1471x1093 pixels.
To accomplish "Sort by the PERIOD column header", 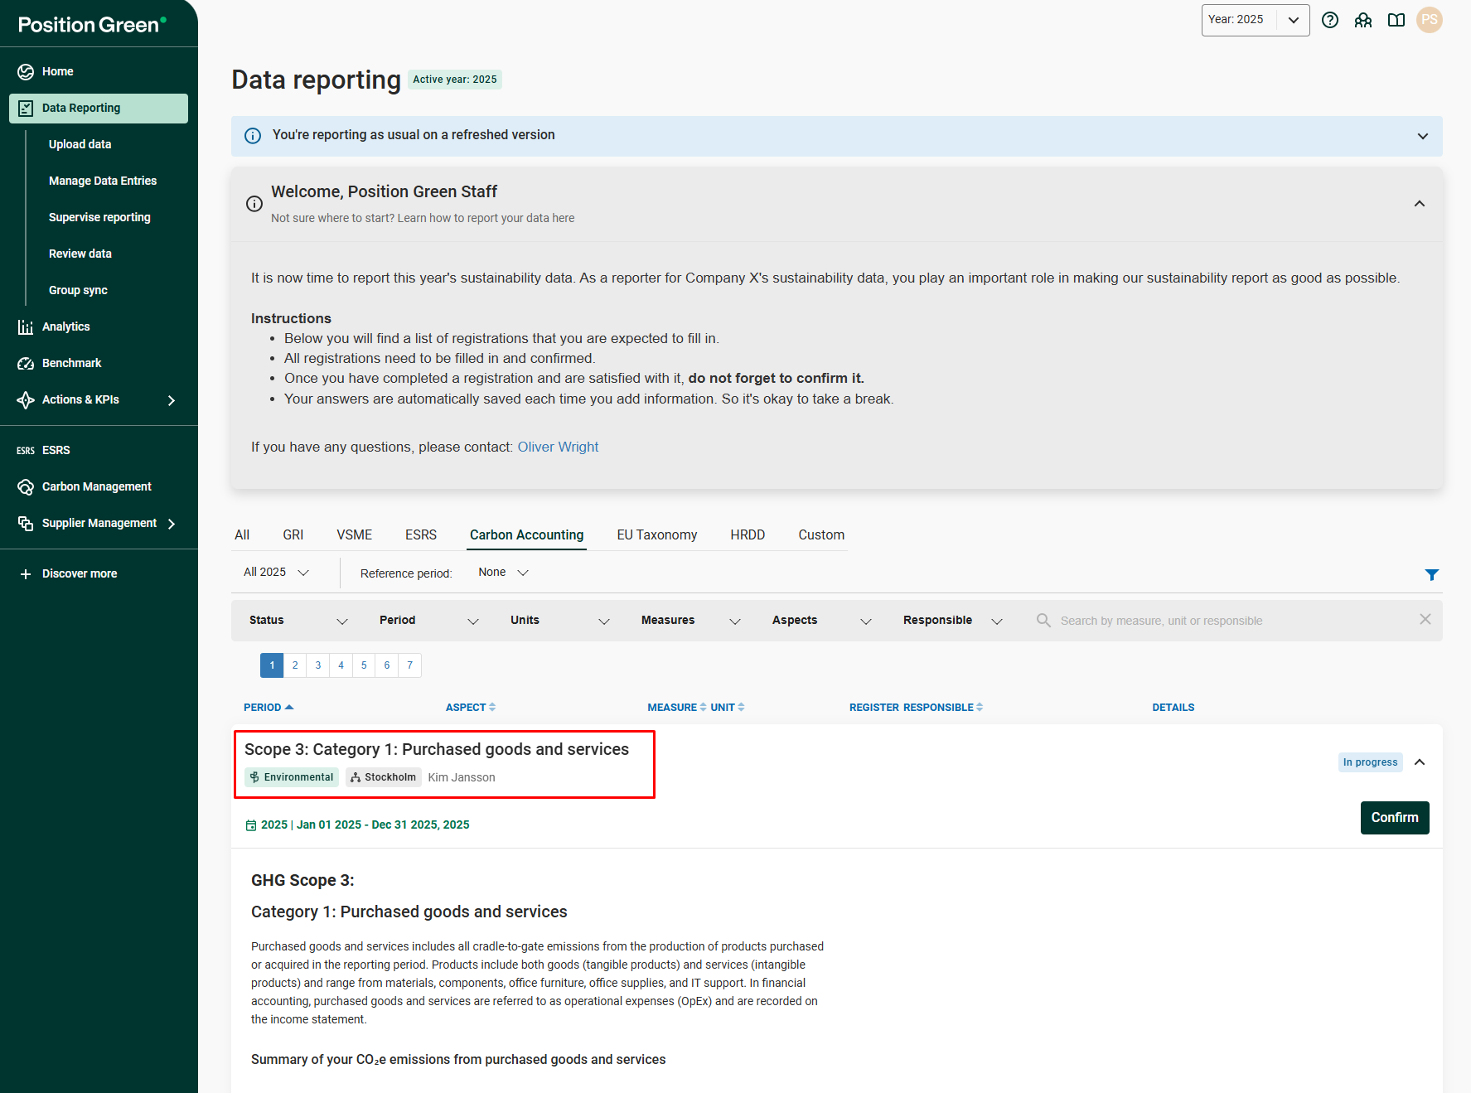I will click(269, 708).
